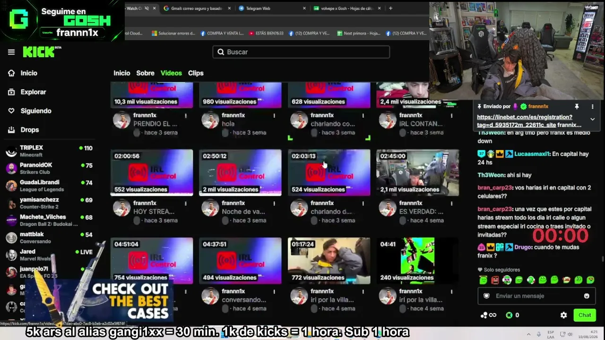Click the Buscar search field

[301, 52]
